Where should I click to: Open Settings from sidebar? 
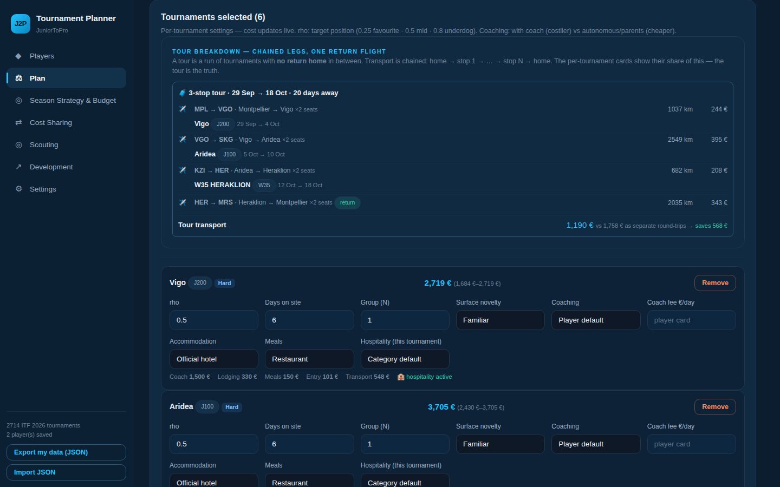coord(66,189)
